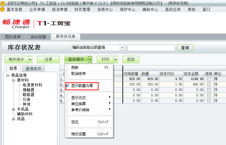Toggle 停用 checkbox in row 1

tap(209, 79)
